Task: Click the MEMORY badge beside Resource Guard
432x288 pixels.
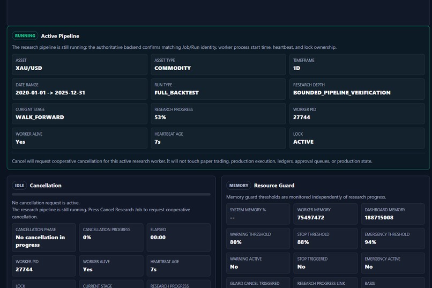Action: (239, 186)
